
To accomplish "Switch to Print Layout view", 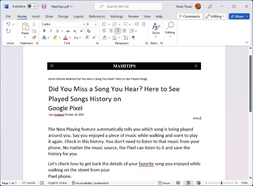I will [188, 183].
